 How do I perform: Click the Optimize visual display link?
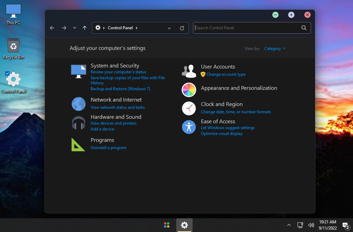pyautogui.click(x=222, y=134)
